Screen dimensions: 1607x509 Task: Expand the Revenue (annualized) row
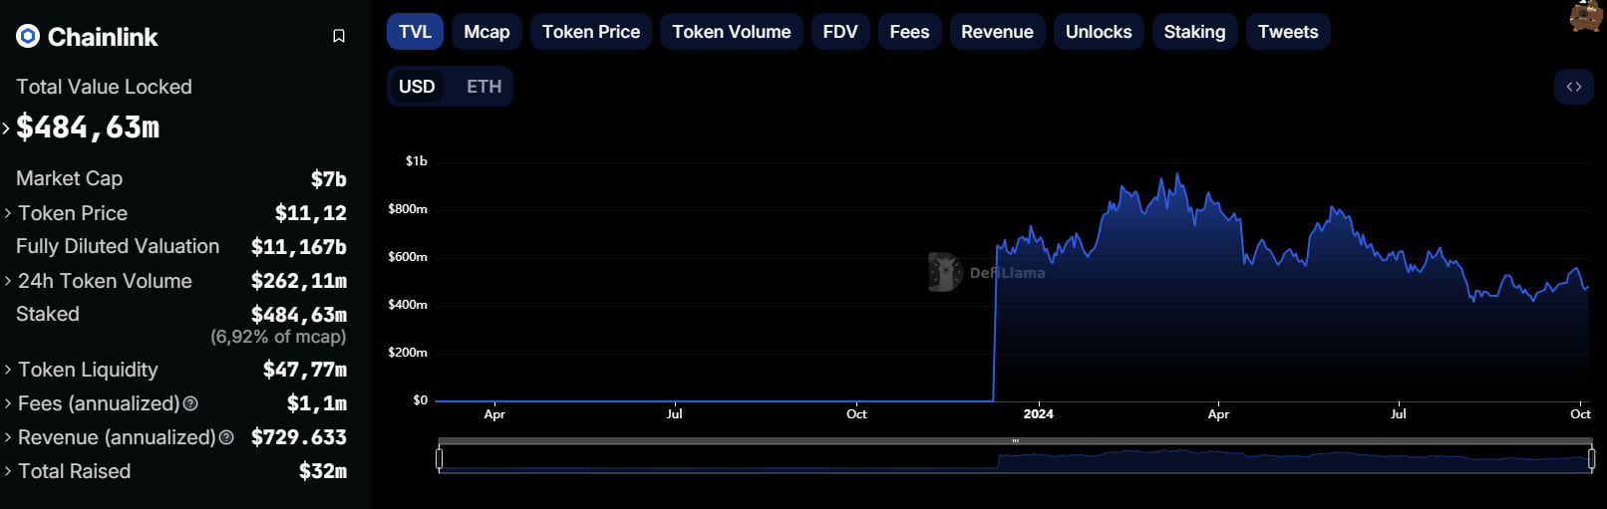coord(8,437)
